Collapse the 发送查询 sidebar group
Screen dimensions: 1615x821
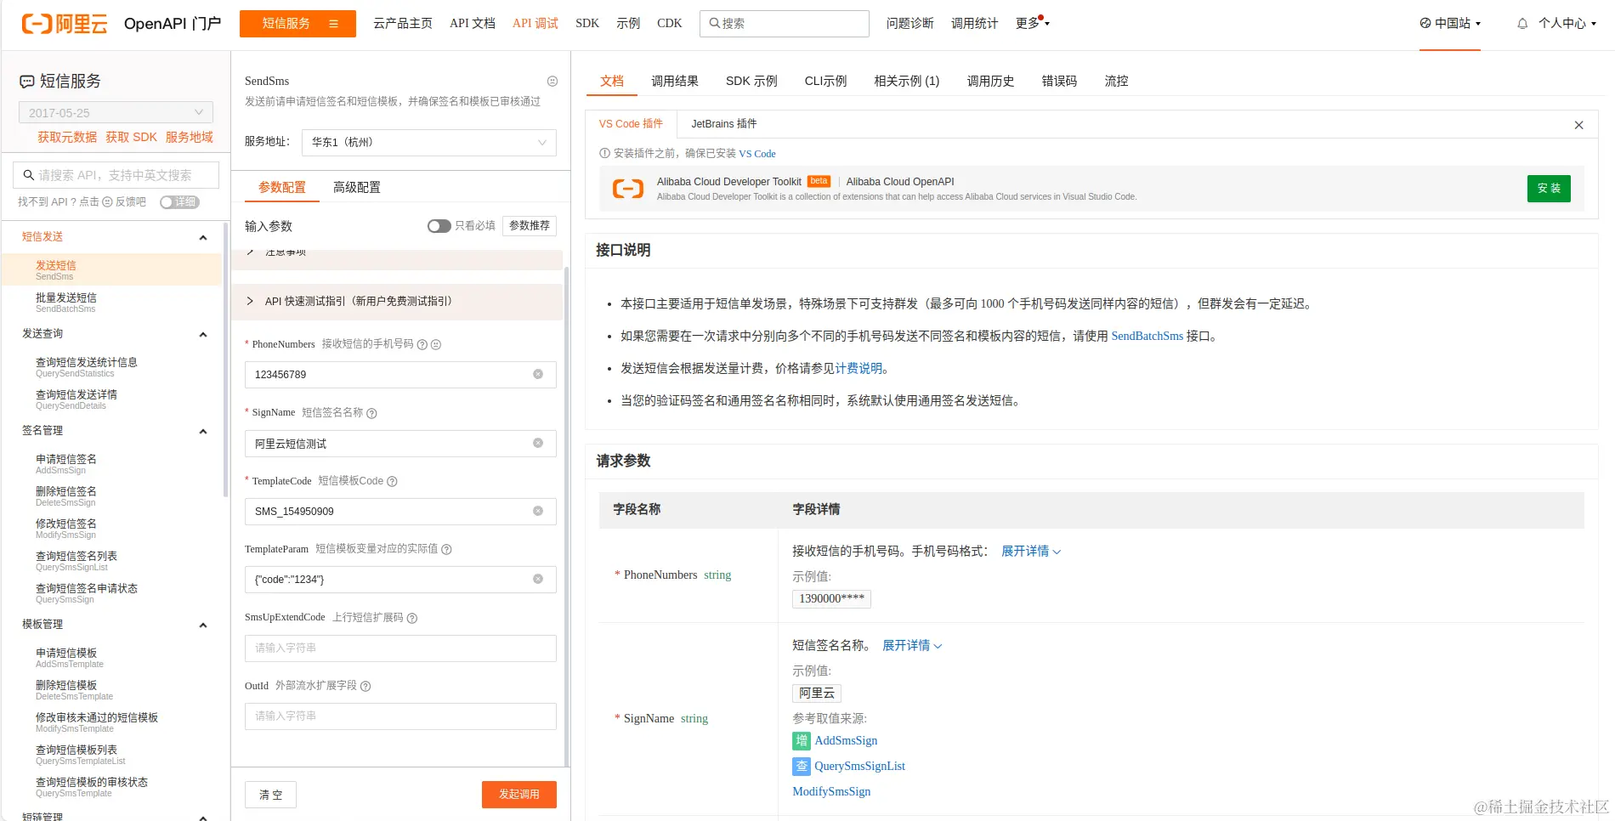tap(203, 335)
